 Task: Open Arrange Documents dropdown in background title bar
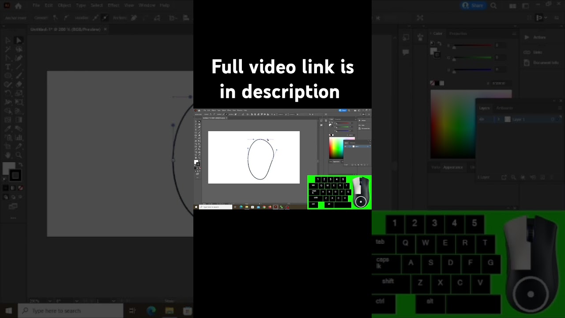click(x=512, y=6)
